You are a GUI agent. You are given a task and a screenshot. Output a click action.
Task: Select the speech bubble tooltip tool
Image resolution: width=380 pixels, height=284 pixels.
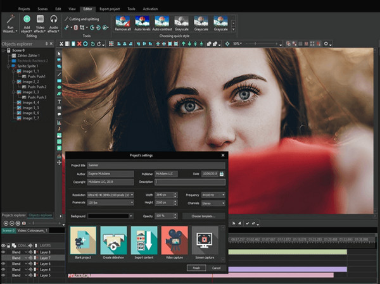pos(59,114)
